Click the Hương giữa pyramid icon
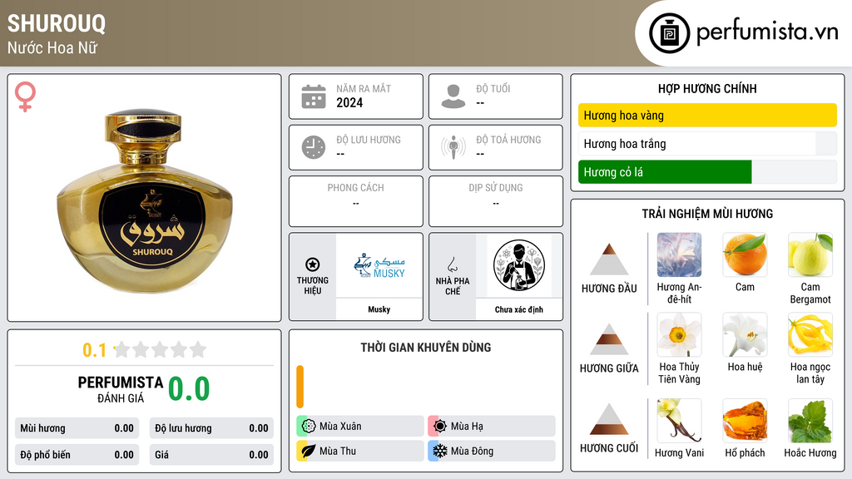The width and height of the screenshot is (852, 479). click(609, 339)
